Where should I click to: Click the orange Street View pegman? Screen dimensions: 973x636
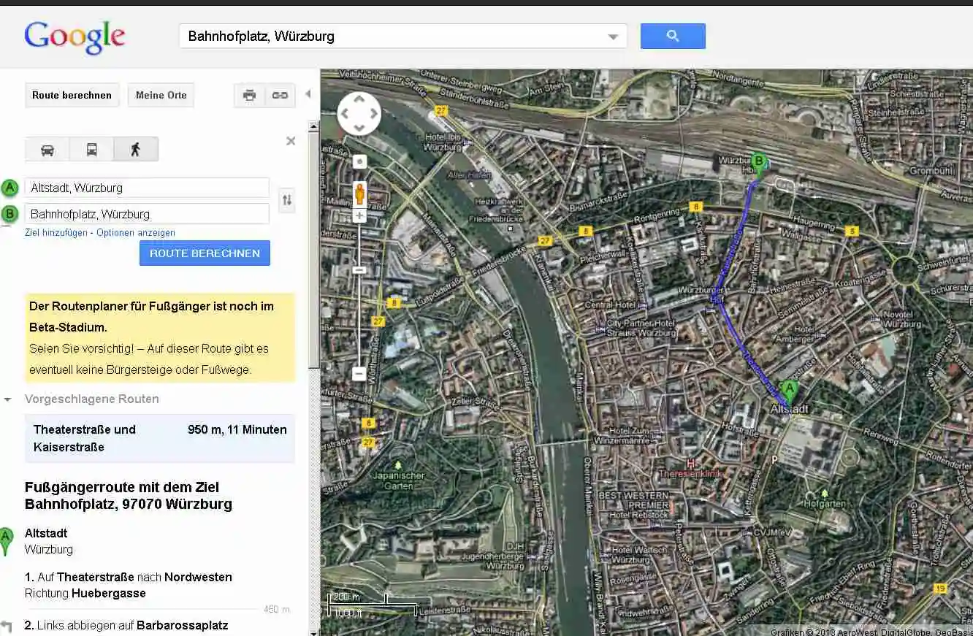pos(359,195)
